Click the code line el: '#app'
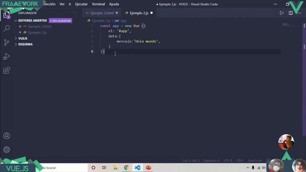The width and height of the screenshot is (306, 172). coord(120,31)
